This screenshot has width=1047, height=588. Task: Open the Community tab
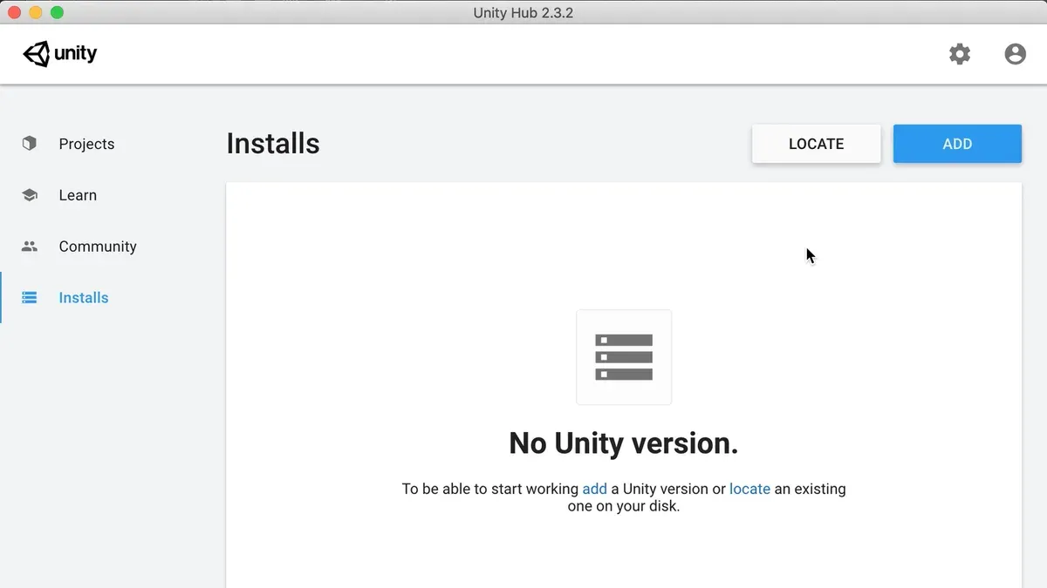98,247
